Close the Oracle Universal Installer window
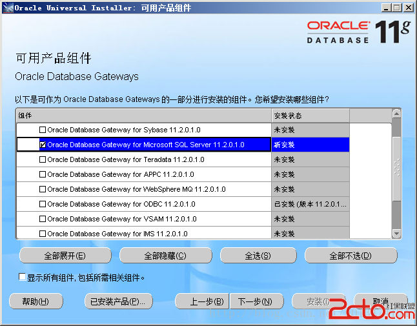Screen dimensions: 417x326 (x=409, y=8)
